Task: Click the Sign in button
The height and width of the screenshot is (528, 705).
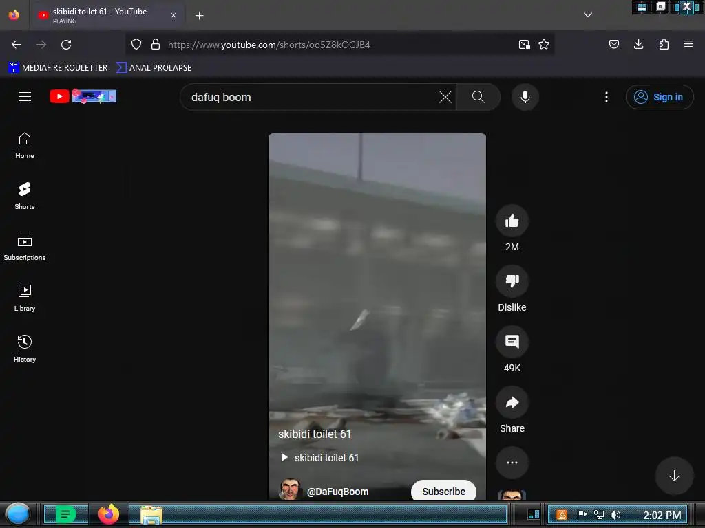Action: (660, 97)
